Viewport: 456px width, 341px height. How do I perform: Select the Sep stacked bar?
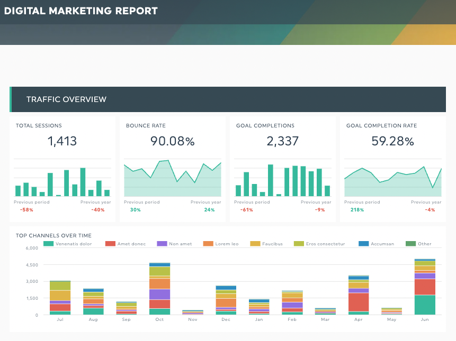click(x=127, y=308)
